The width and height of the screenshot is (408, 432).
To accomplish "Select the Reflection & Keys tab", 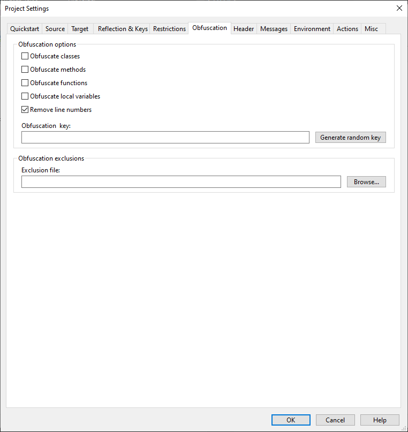I will 123,29.
